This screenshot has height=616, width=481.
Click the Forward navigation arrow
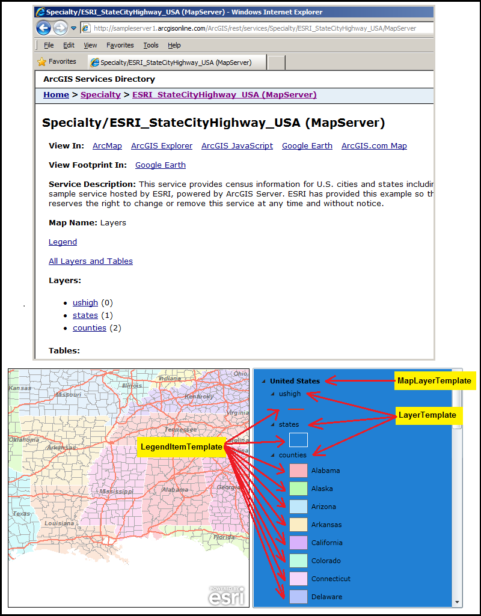(59, 28)
